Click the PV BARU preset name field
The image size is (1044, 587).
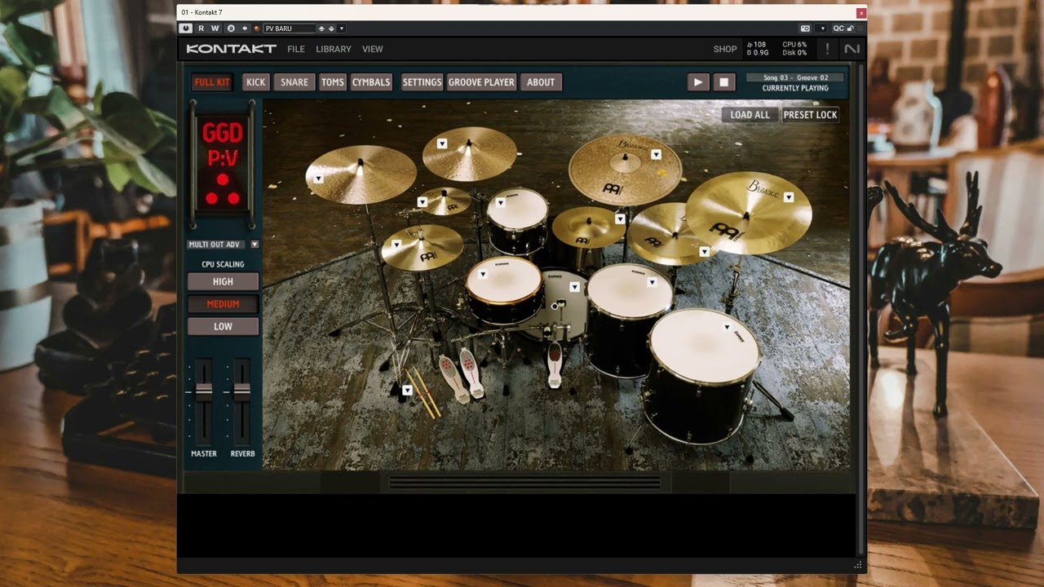coord(290,29)
